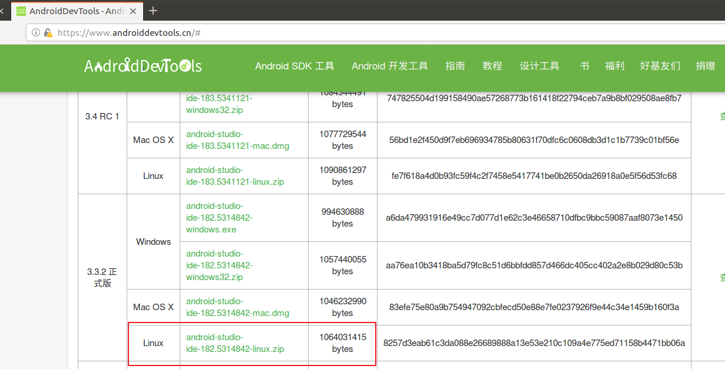Click checksum starting with a6da479931916

click(534, 218)
